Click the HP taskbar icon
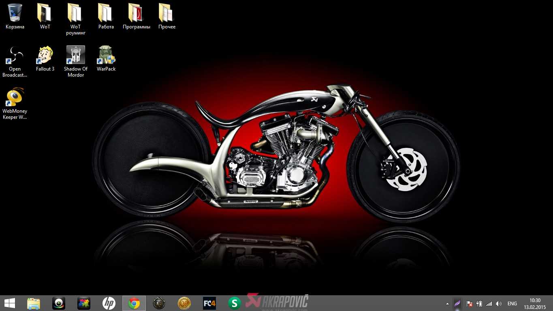 pos(109,303)
